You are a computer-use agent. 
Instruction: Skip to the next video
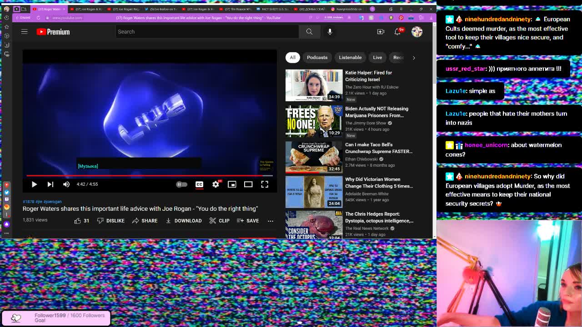tap(50, 184)
